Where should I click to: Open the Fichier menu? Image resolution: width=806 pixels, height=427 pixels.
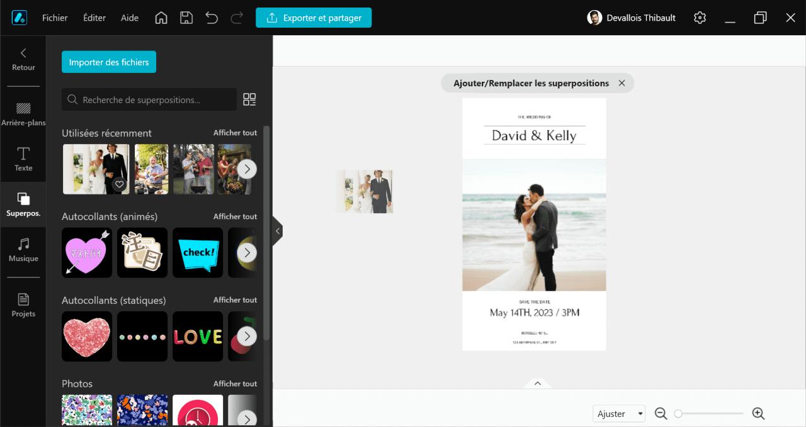pos(55,18)
